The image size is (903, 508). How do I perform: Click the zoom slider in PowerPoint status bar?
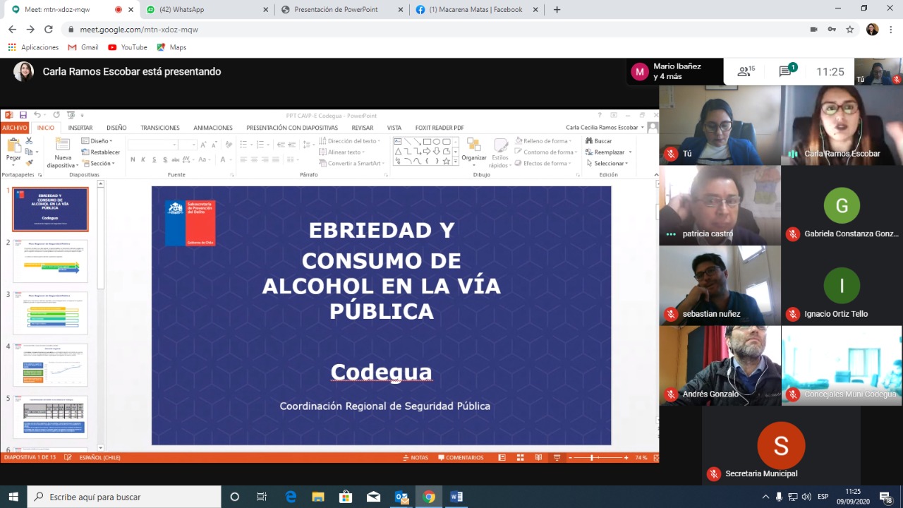click(598, 458)
